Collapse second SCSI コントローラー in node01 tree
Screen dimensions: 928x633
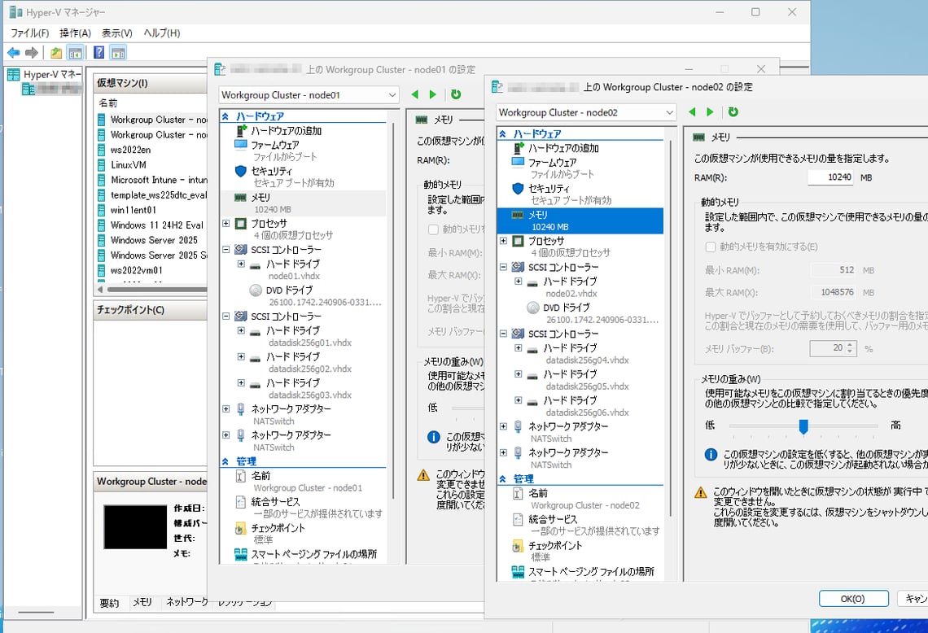click(x=225, y=316)
